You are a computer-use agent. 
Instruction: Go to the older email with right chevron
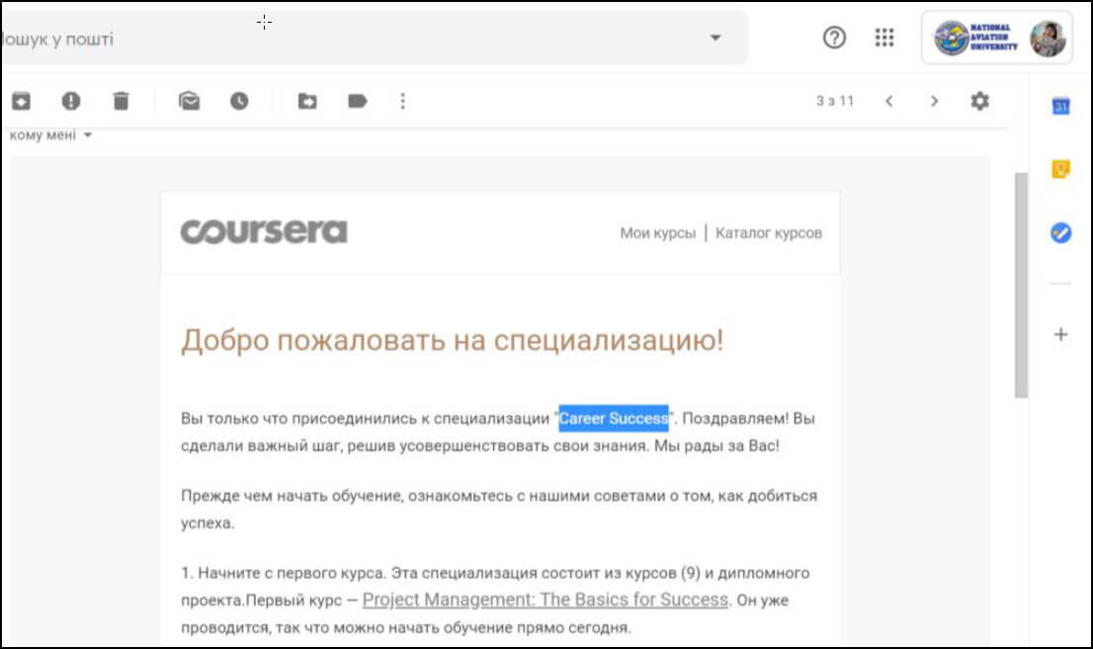pos(934,101)
